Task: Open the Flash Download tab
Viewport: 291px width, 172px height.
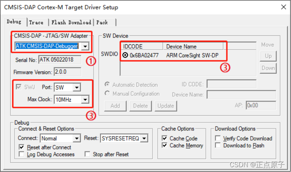Action: pos(71,23)
